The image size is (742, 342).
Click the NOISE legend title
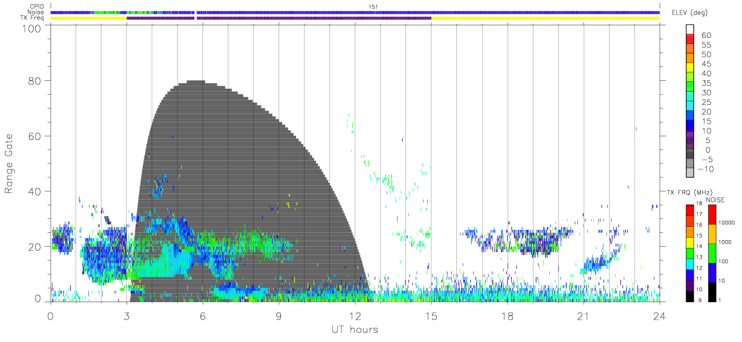coord(717,200)
